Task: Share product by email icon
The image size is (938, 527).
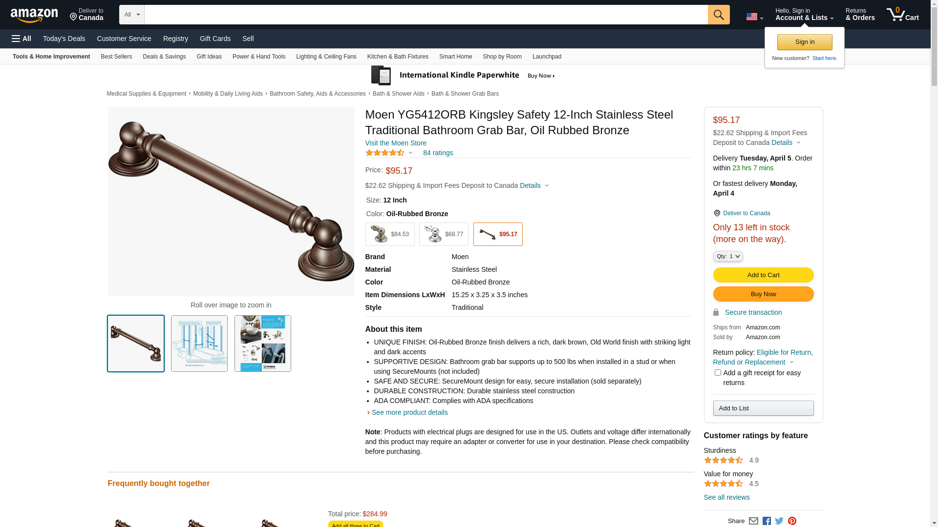Action: [x=753, y=521]
